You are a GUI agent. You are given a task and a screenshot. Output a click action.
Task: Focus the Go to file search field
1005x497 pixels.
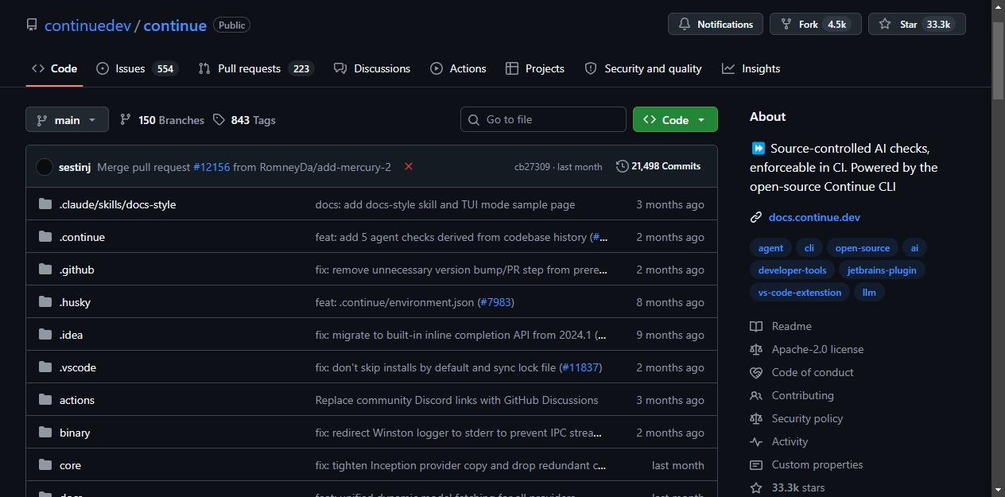point(543,119)
